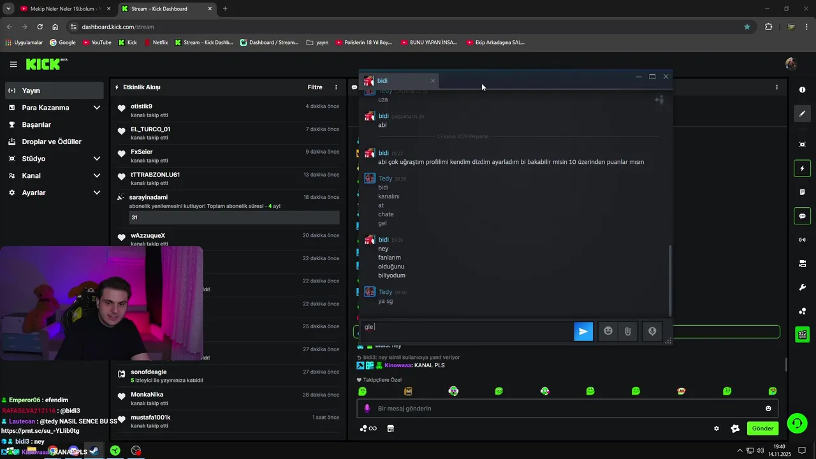
Task: Click the three-dots cluster icon in the right sidebar
Action: click(x=802, y=311)
